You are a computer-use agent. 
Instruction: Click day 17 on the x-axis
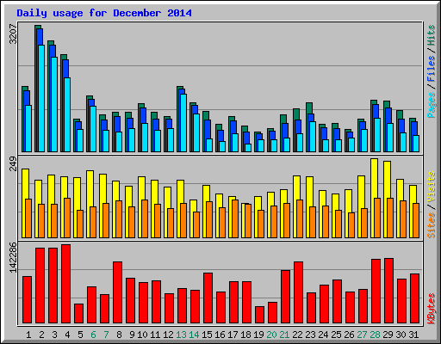(233, 335)
